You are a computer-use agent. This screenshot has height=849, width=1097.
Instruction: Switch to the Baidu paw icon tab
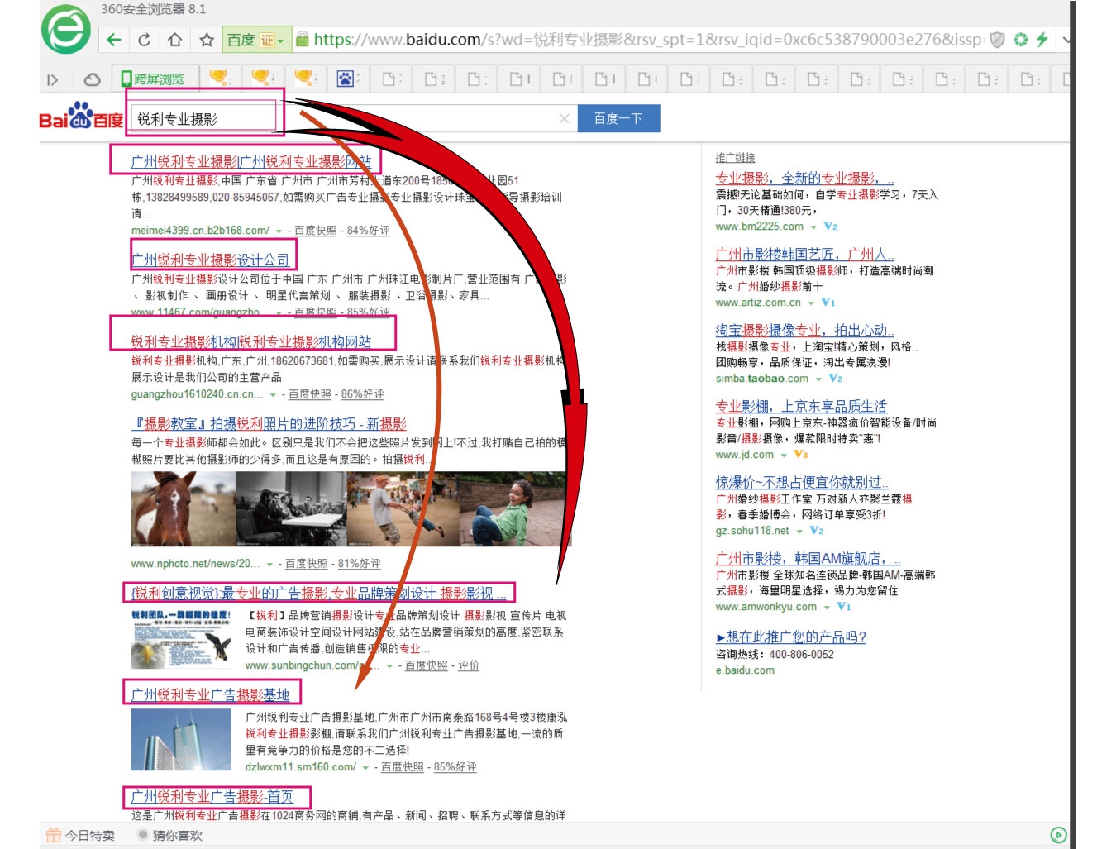coord(346,79)
